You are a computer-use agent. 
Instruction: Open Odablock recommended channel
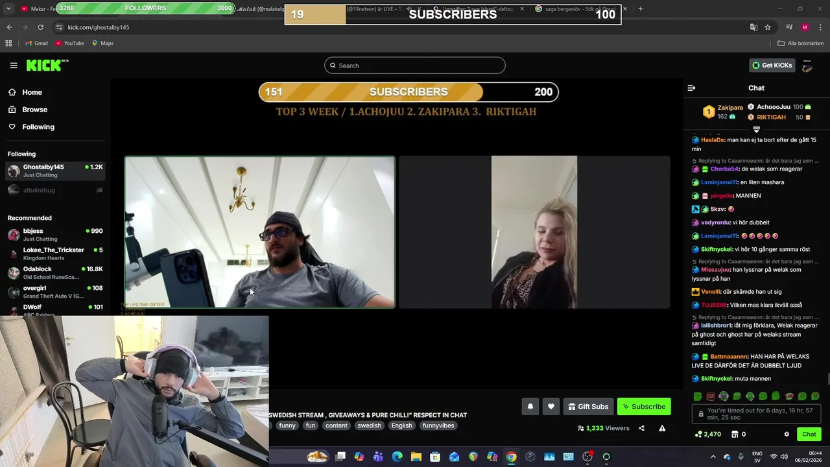(x=55, y=272)
